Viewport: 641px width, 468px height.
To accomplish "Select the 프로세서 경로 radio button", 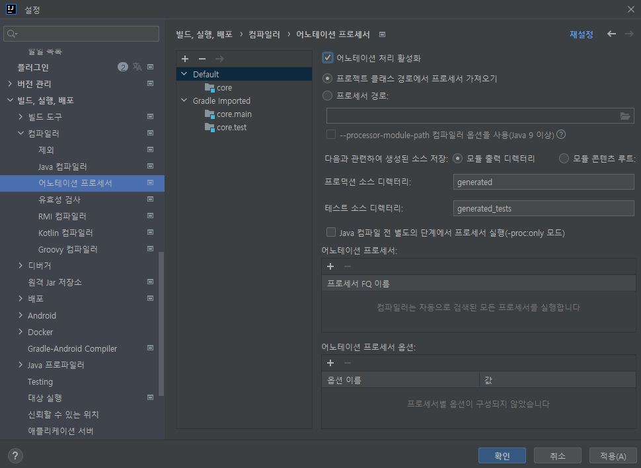I will [327, 96].
